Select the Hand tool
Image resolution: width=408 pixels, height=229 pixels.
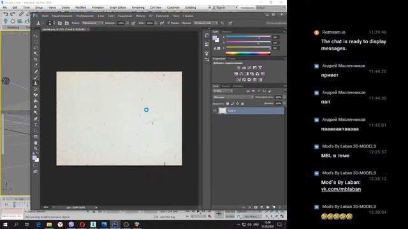[x=36, y=142]
